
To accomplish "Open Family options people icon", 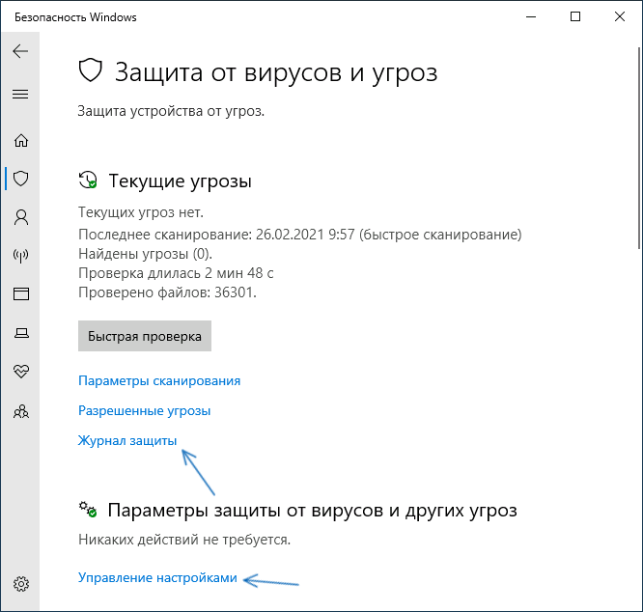I will coord(21,411).
